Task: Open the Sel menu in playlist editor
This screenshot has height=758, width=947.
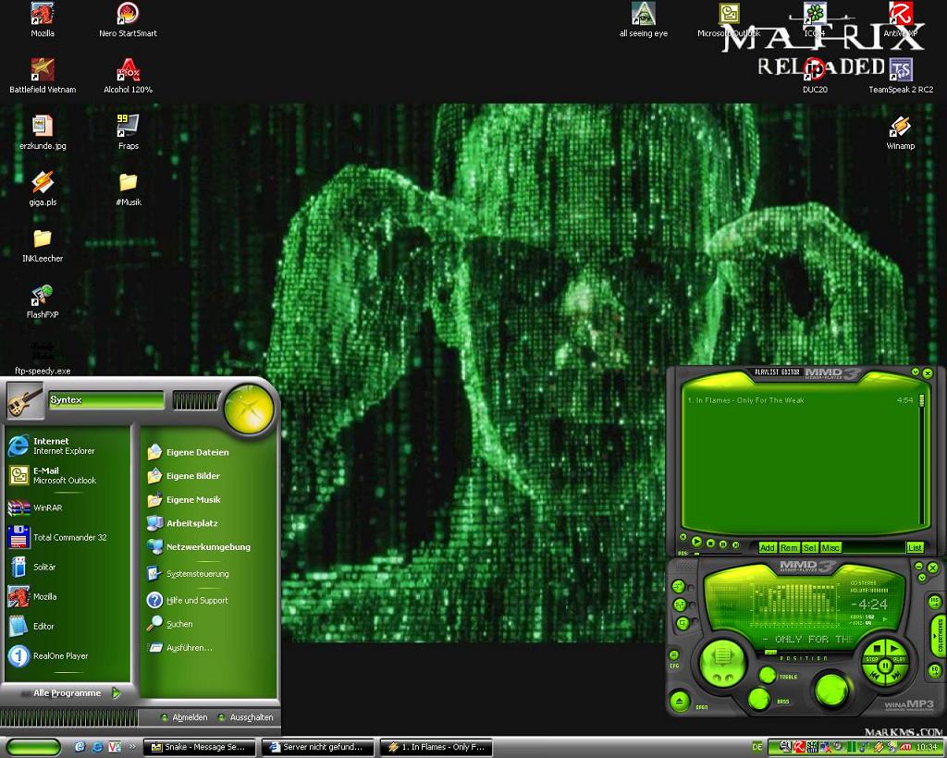Action: (810, 547)
